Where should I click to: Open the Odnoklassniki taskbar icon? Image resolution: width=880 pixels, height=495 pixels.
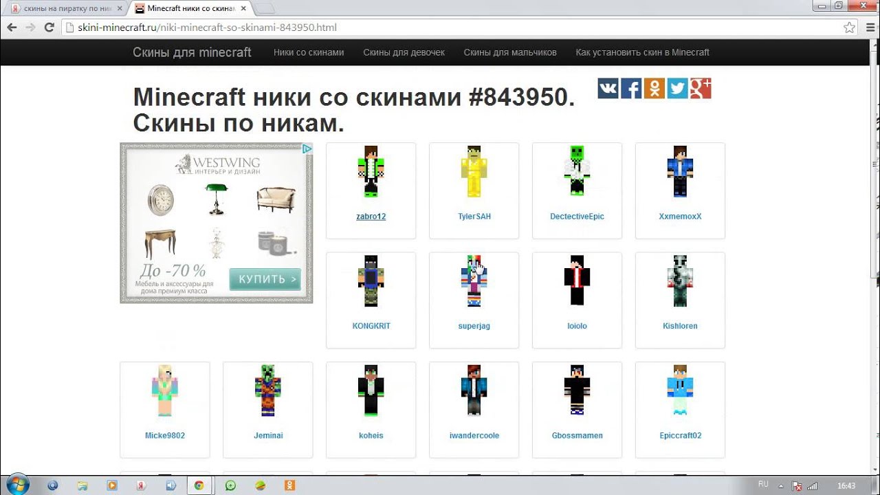tap(289, 485)
